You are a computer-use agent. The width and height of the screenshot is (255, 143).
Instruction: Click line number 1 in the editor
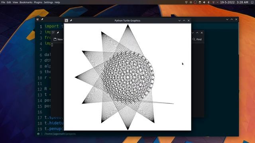41,27
